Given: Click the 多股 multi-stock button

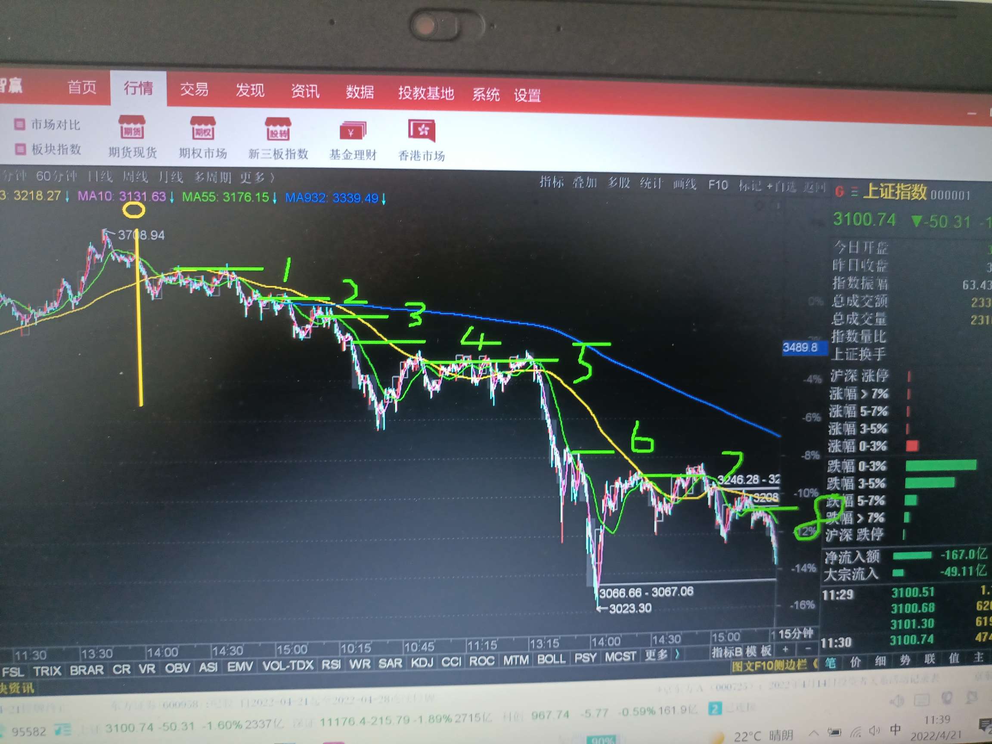Looking at the screenshot, I should pyautogui.click(x=618, y=183).
